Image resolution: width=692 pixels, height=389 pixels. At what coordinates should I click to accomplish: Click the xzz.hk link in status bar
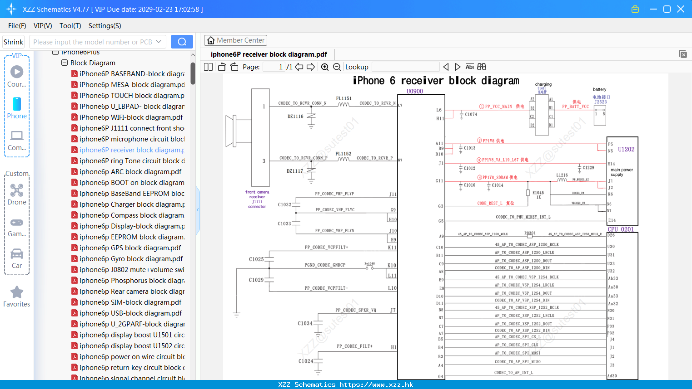pyautogui.click(x=376, y=384)
